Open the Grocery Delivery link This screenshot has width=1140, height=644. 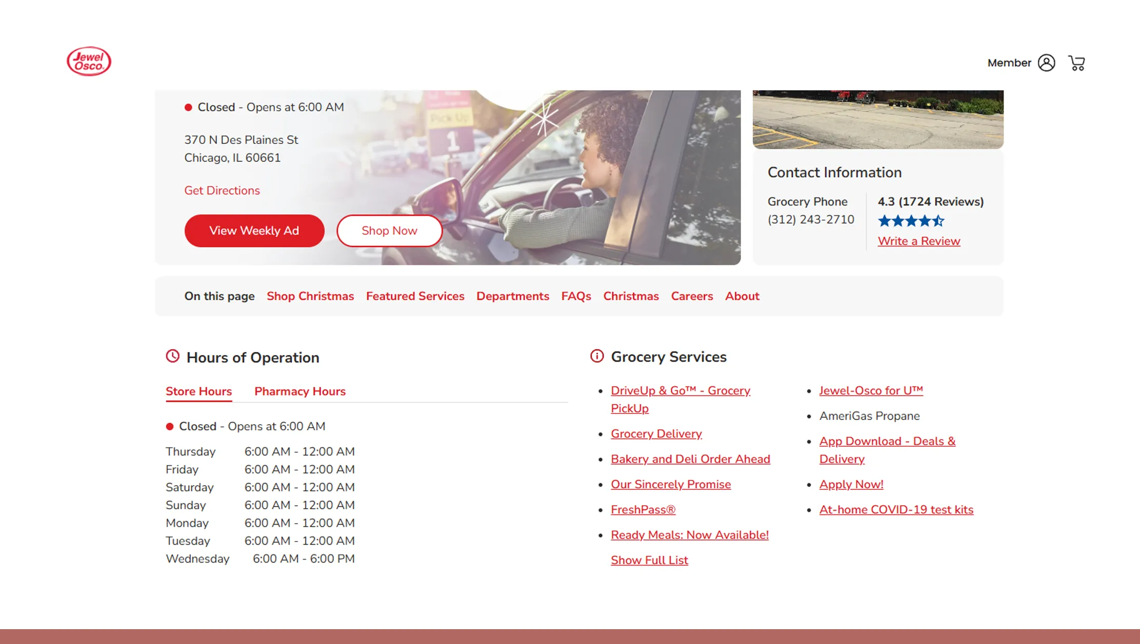pos(656,433)
